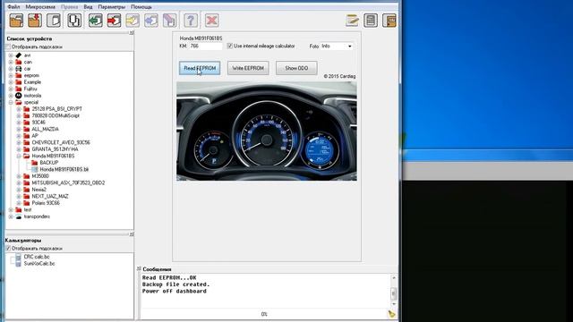This screenshot has height=322, width=573.
Task: Select SumXorCalc.bc calculator
Action: (x=39, y=263)
